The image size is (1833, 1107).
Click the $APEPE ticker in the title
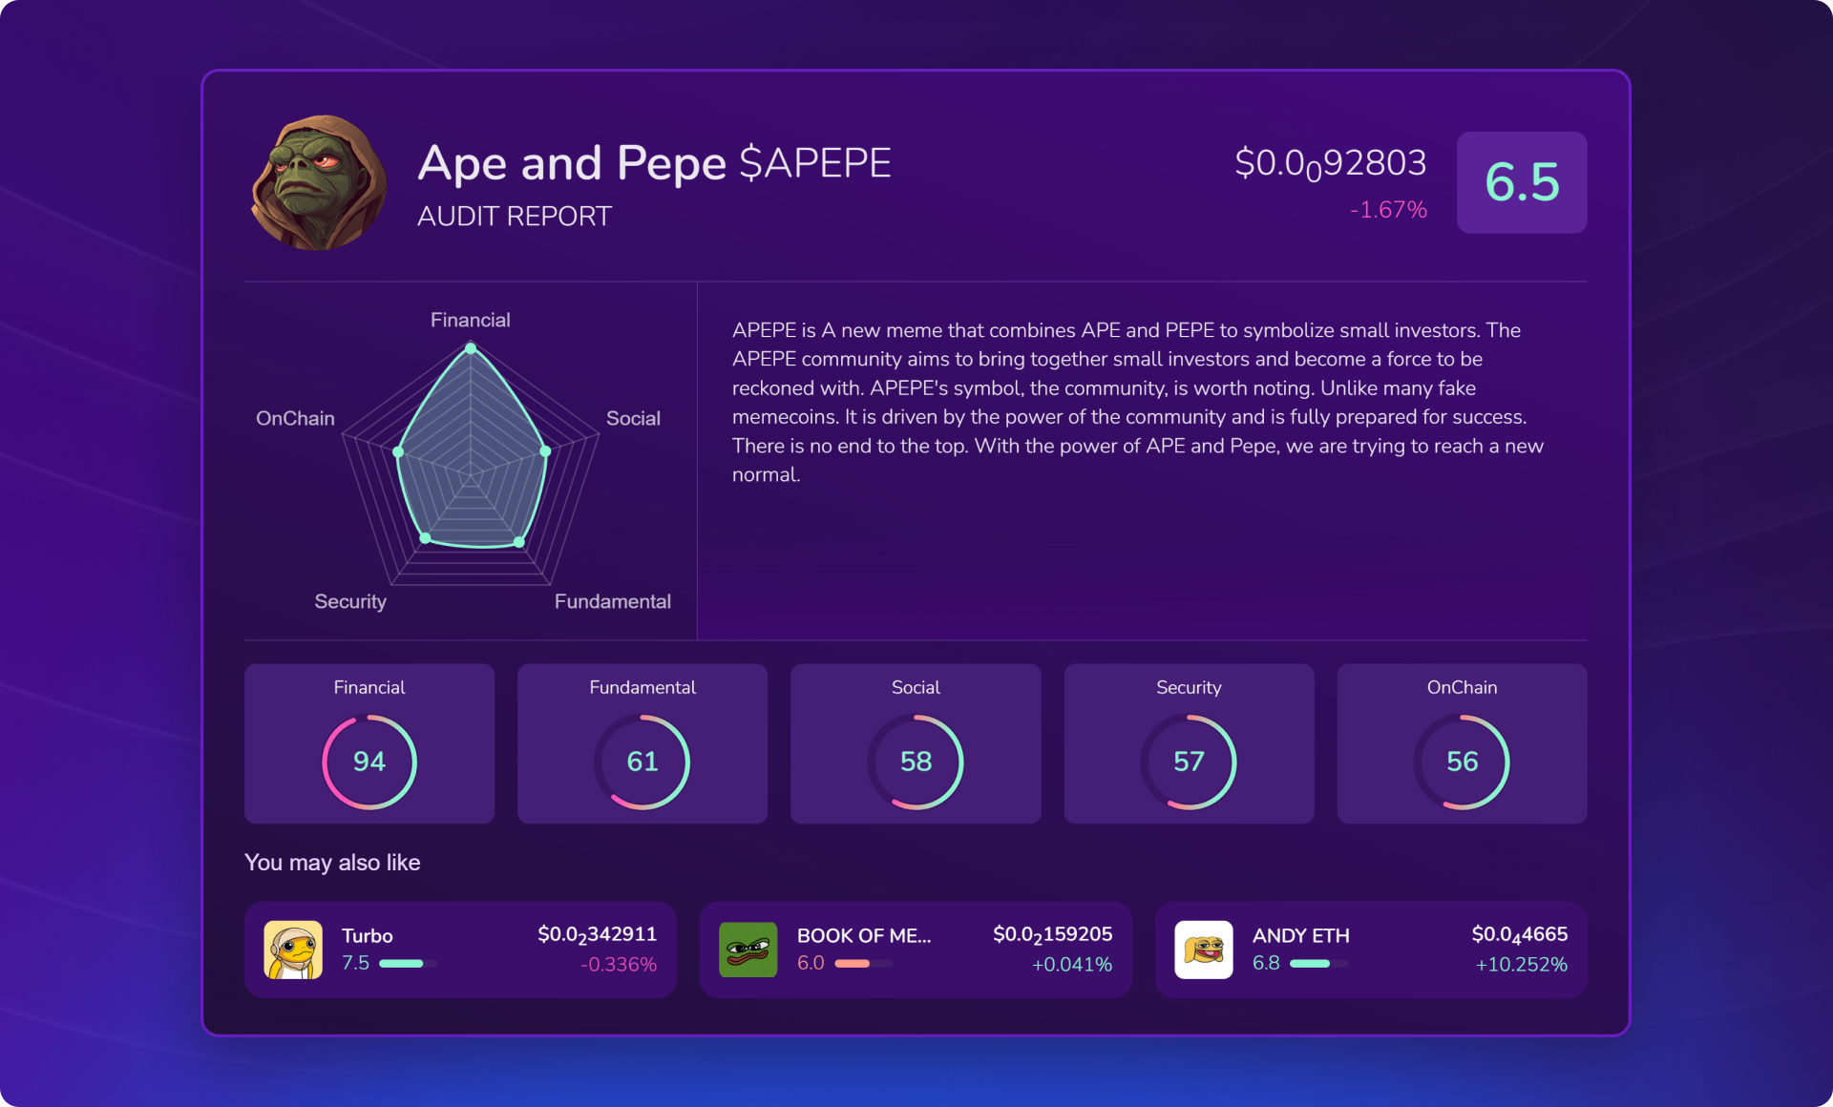click(x=815, y=163)
